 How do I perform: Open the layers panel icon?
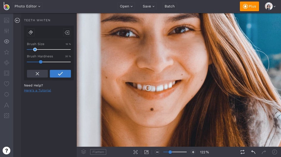84,152
